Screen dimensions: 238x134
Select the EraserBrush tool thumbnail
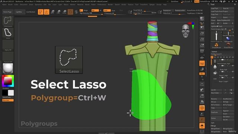click(228, 45)
